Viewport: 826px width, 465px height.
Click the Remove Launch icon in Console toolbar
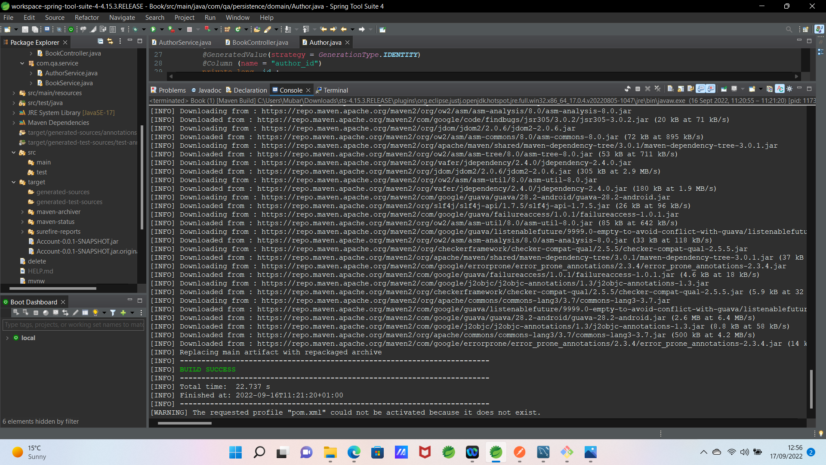(647, 89)
